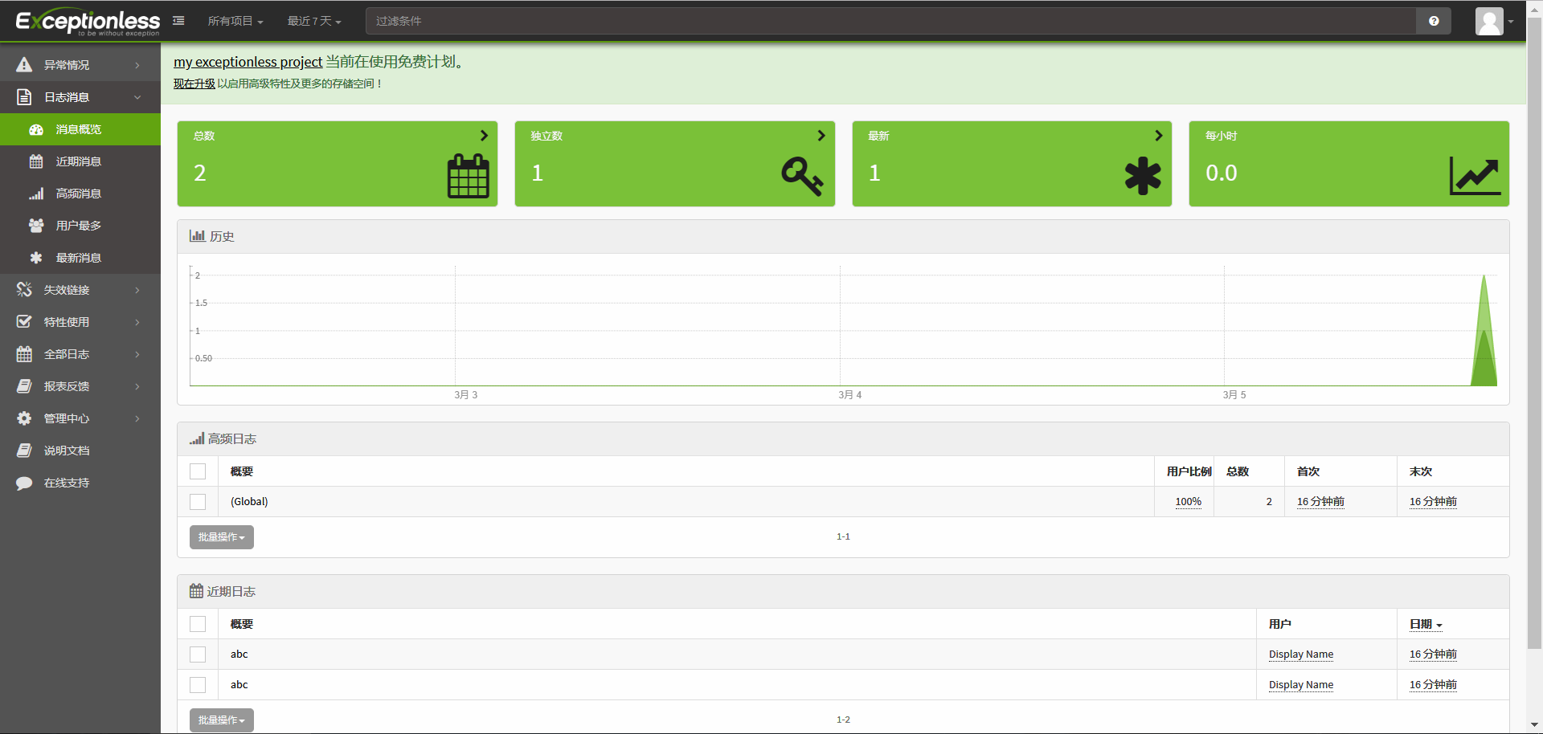Click the large calendar icon in 总数 card
Viewport: 1543px width, 734px height.
[468, 176]
